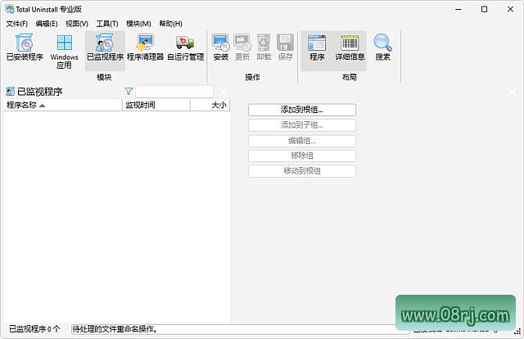Close the Total Uninstall window
524x339 pixels.
[510, 9]
